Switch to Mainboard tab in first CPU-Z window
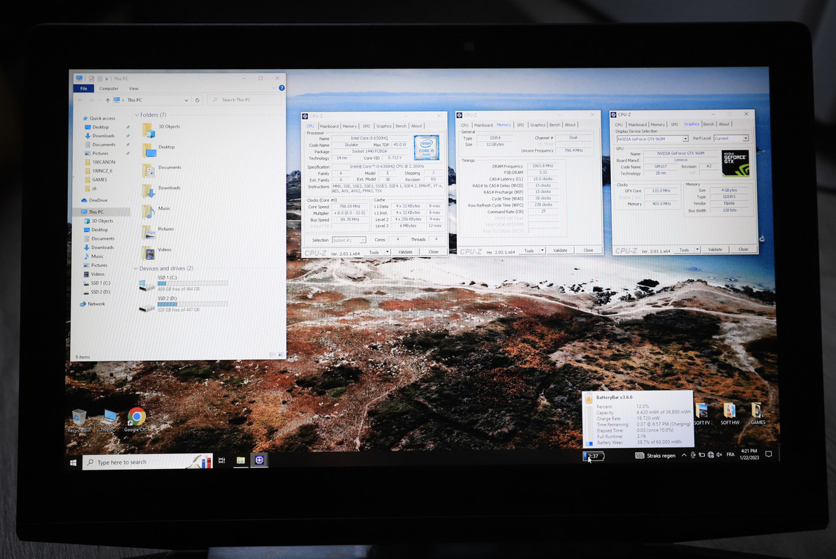 pyautogui.click(x=329, y=126)
